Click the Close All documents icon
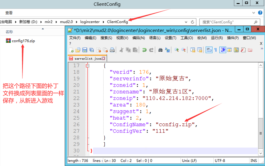265x166 pixels. pos(105,50)
